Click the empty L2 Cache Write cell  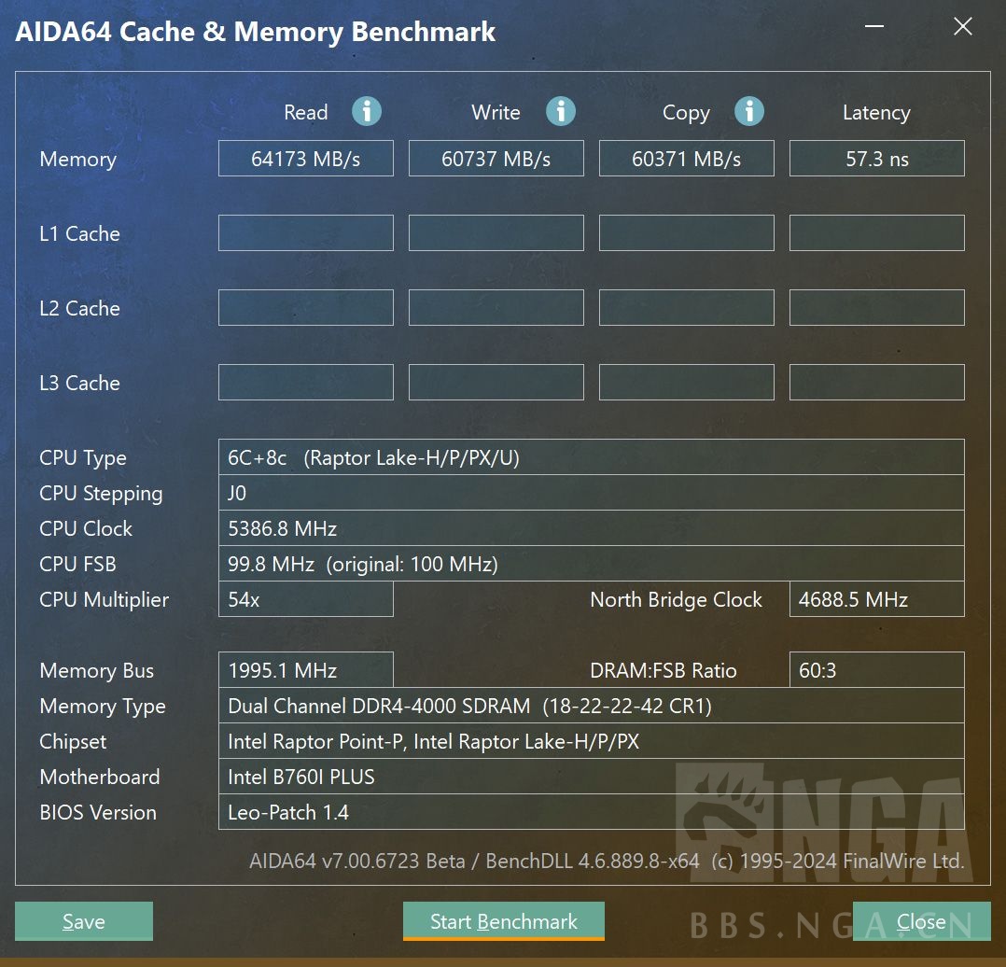tap(496, 308)
